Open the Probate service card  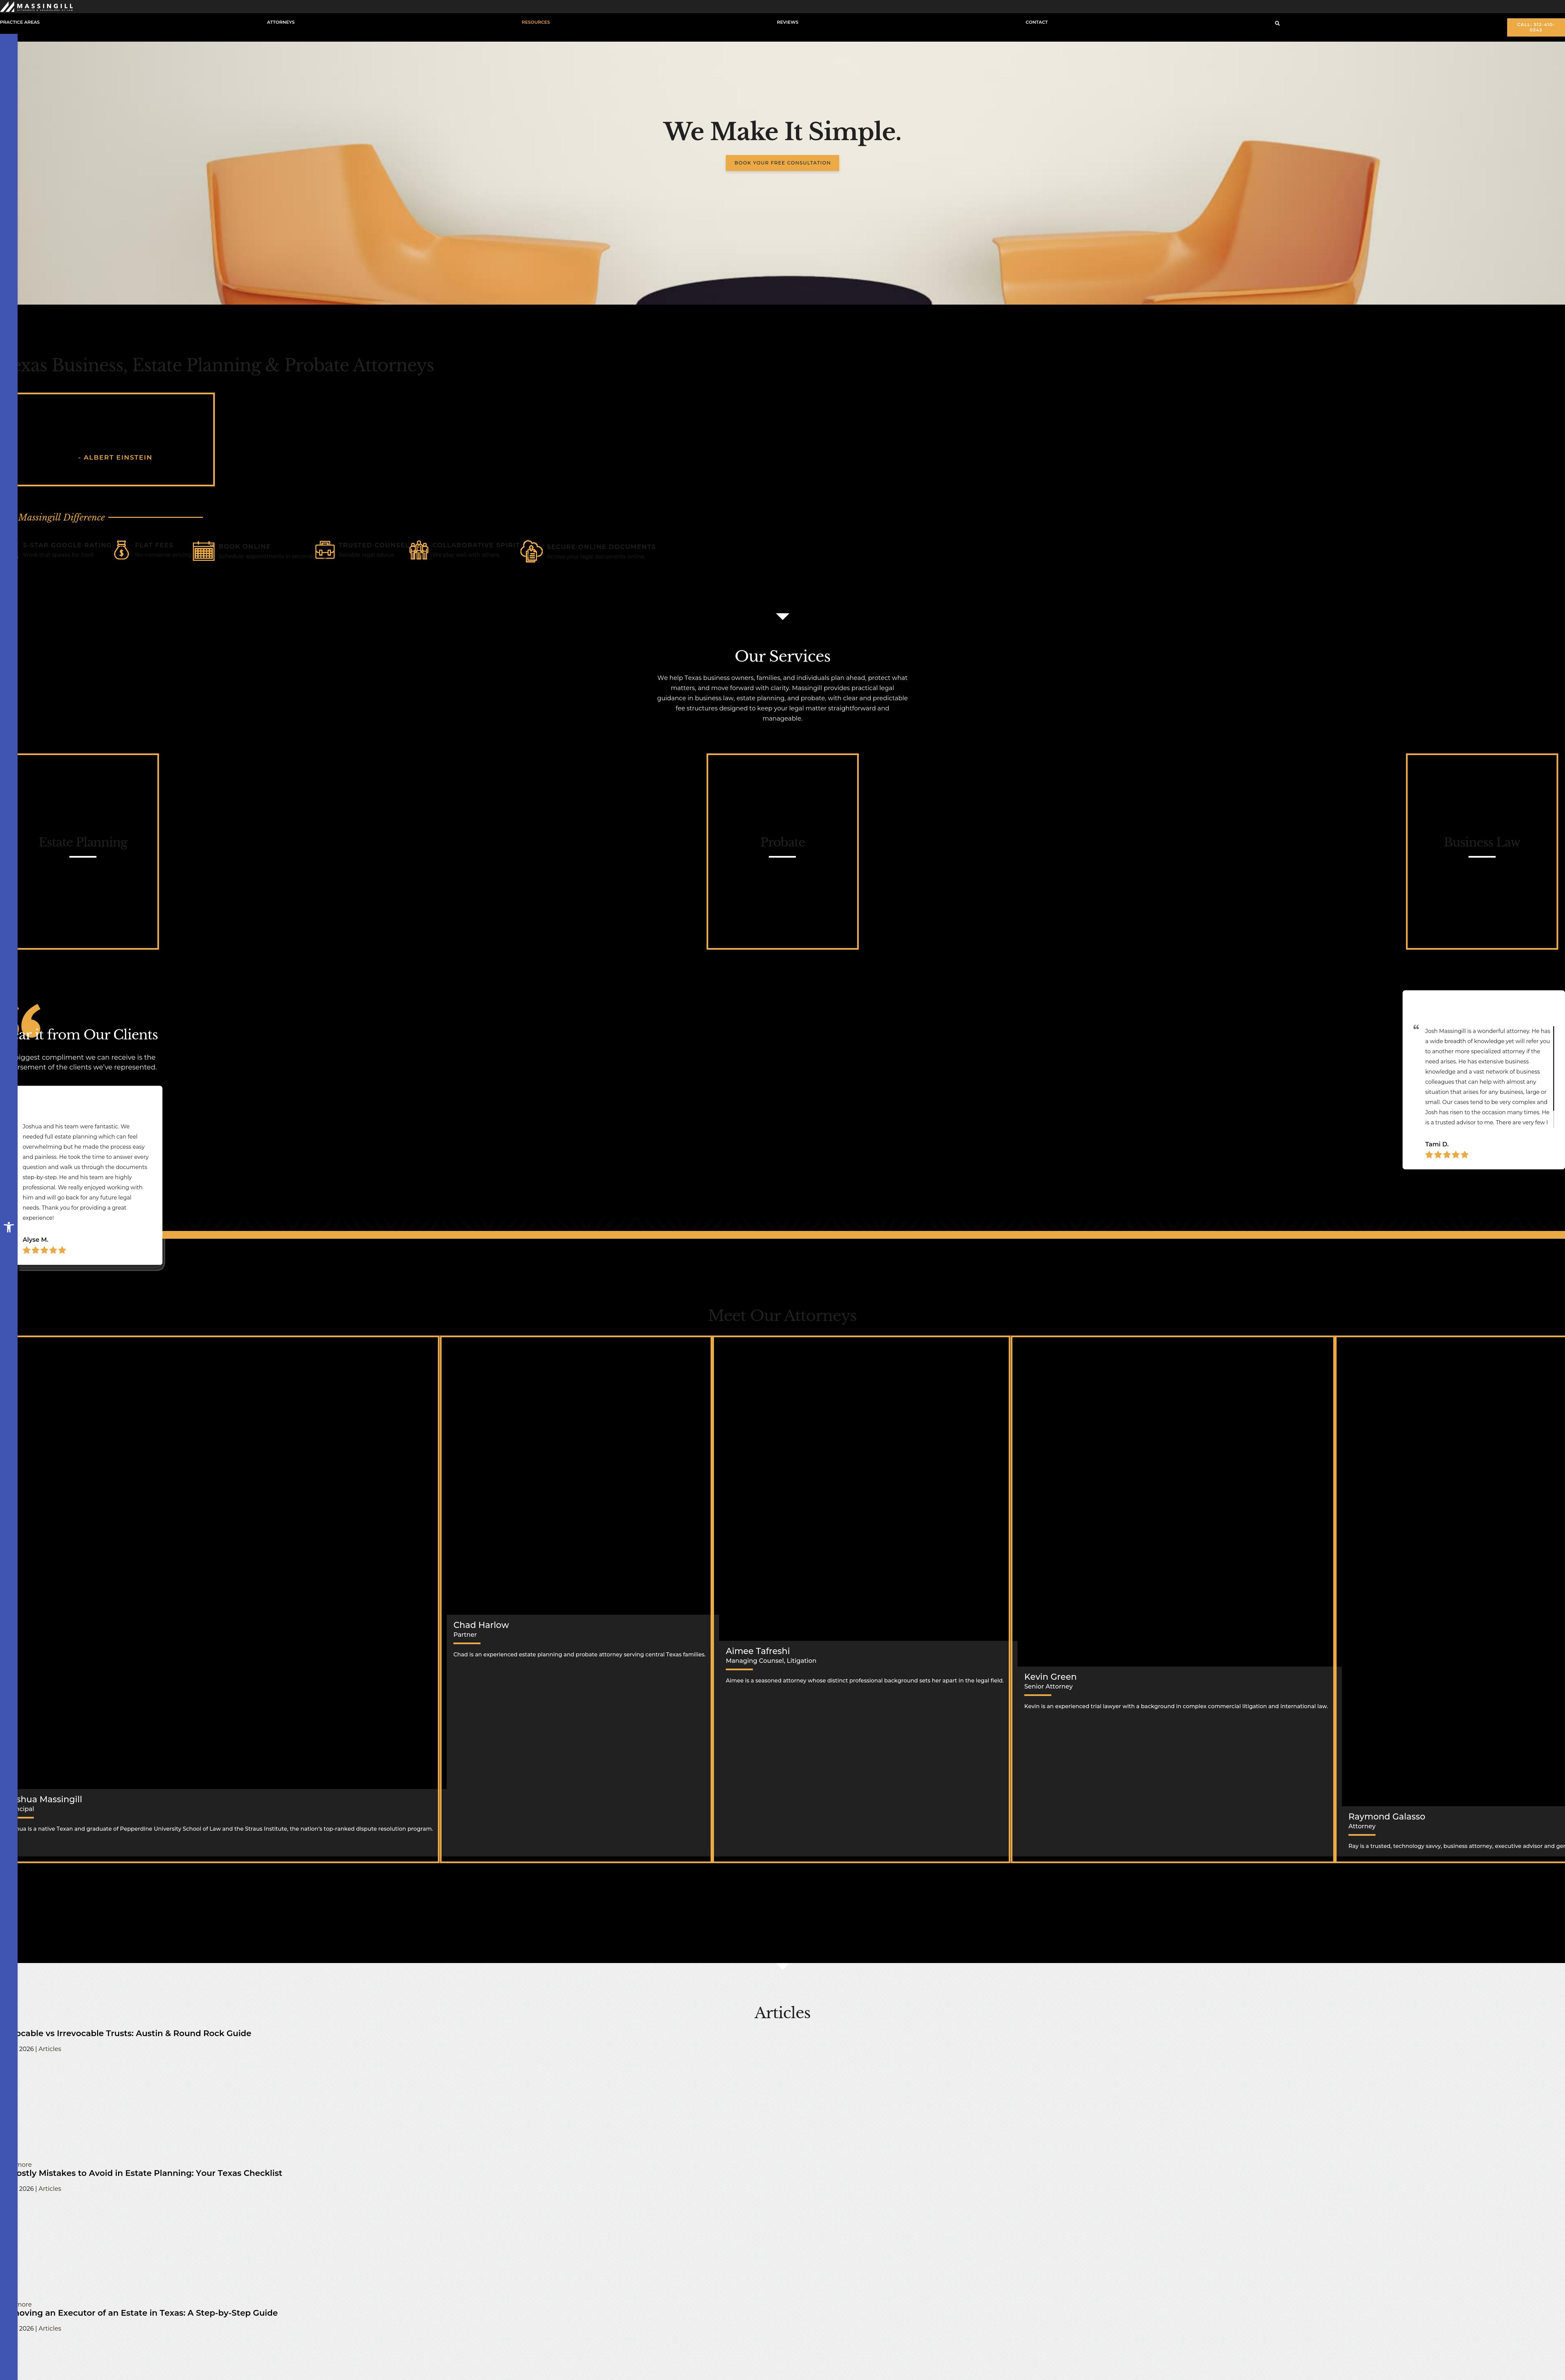pyautogui.click(x=782, y=851)
